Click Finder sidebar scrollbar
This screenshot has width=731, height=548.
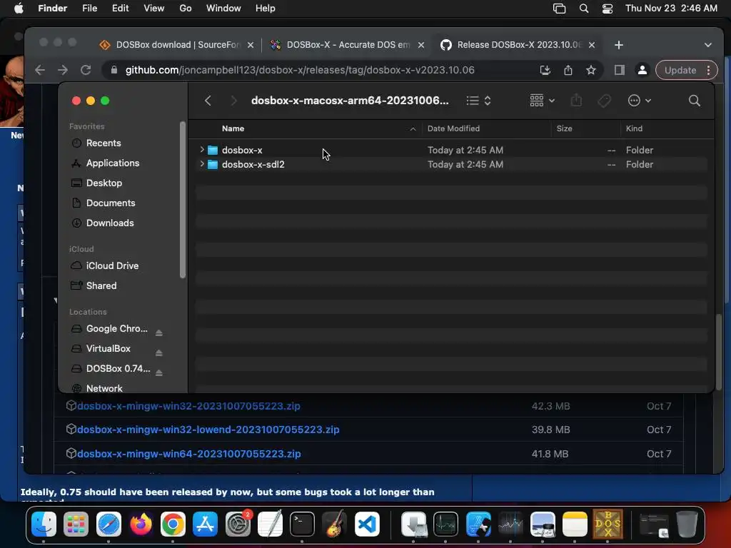pos(182,200)
